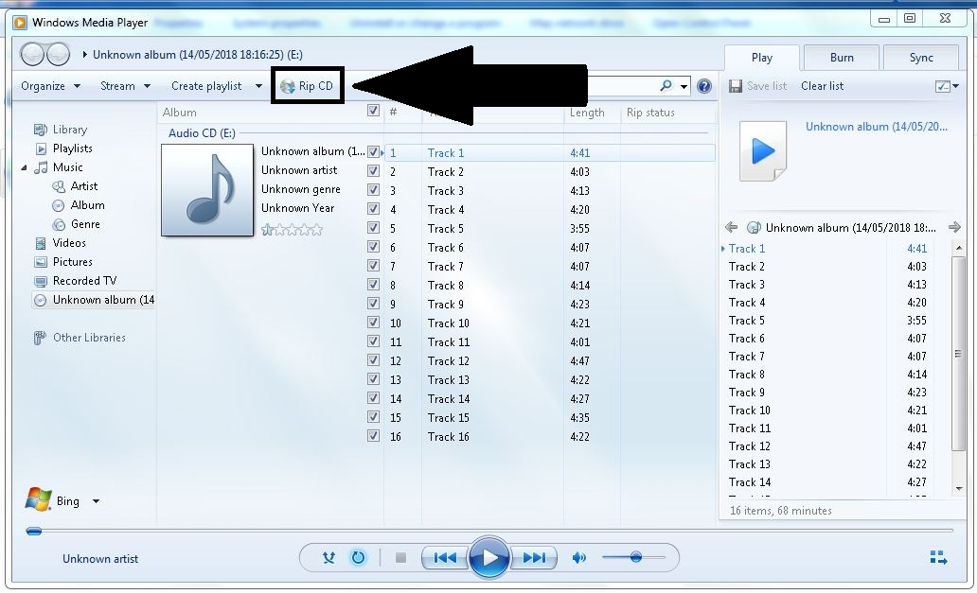Uncheck the Track 5 checkbox
Viewport: 977px width, 594px height.
click(x=373, y=227)
